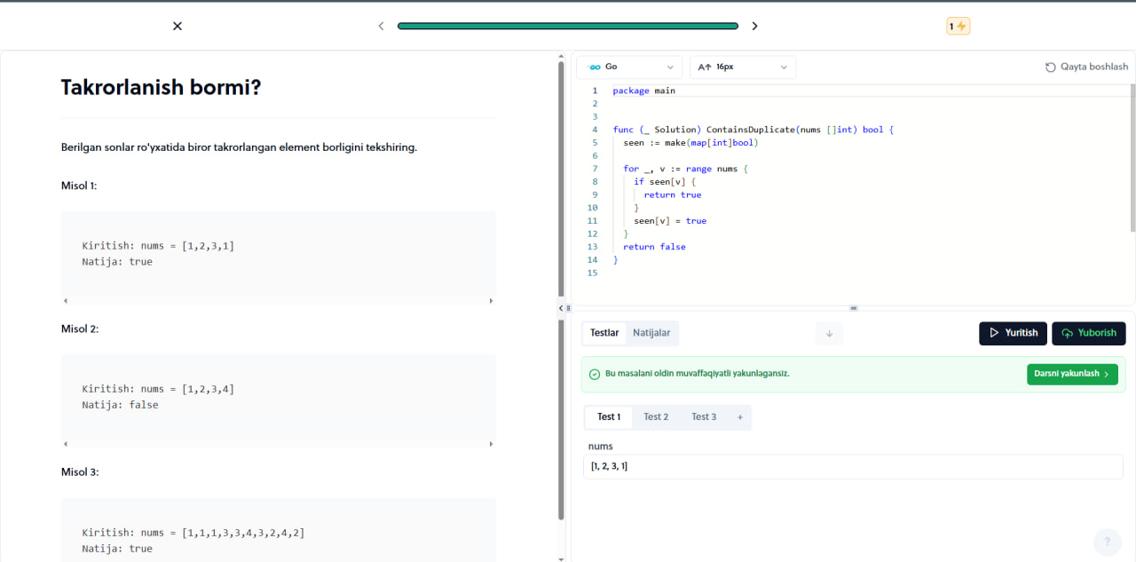
Task: Select the Test 1 tab
Action: [609, 417]
